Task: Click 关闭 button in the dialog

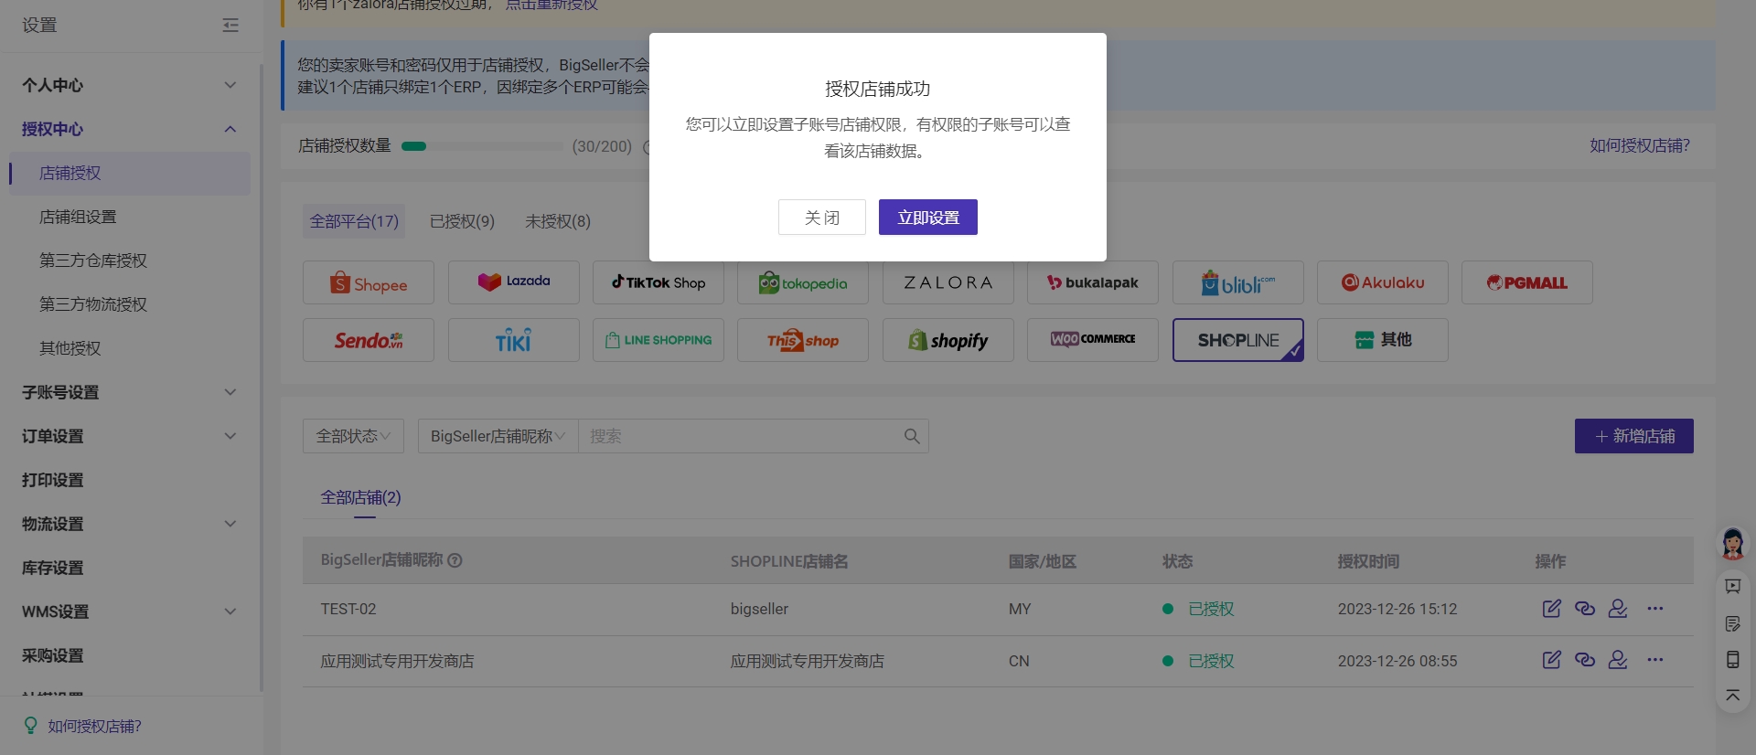Action: pyautogui.click(x=822, y=218)
